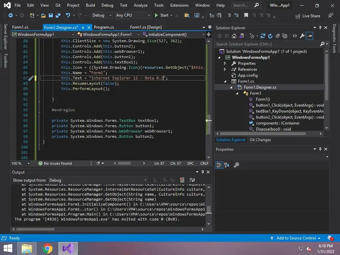Click the editor settings gear icon above code
This screenshot has width=340, height=255.
coord(210,27)
